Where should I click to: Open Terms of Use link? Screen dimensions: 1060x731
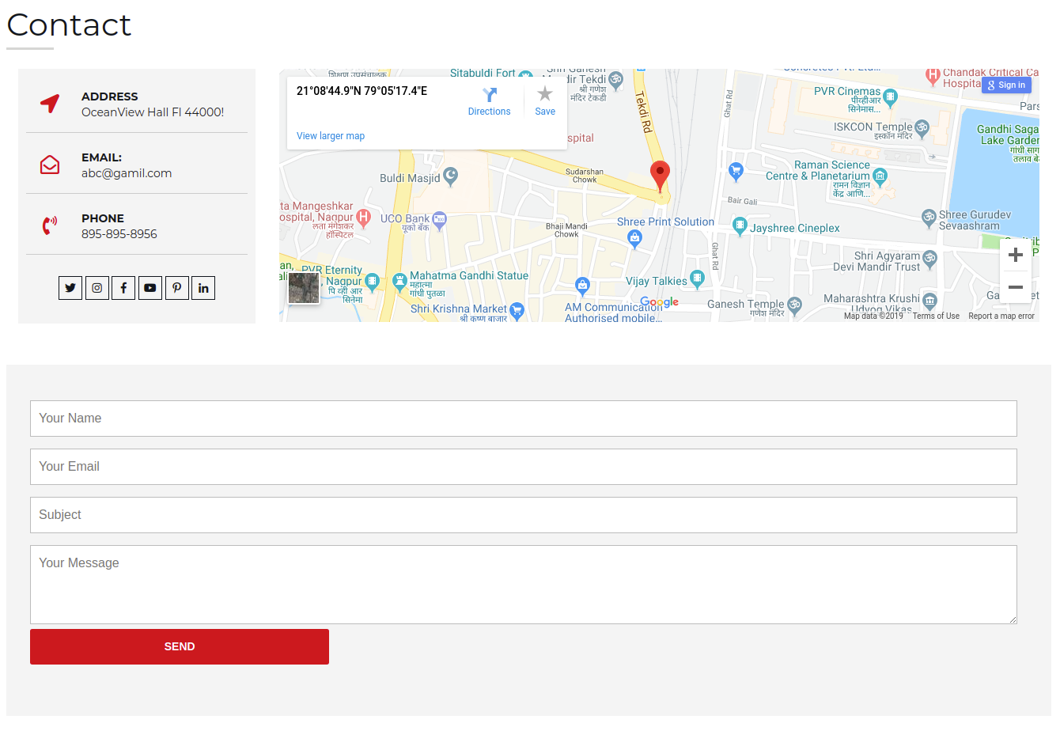(936, 316)
